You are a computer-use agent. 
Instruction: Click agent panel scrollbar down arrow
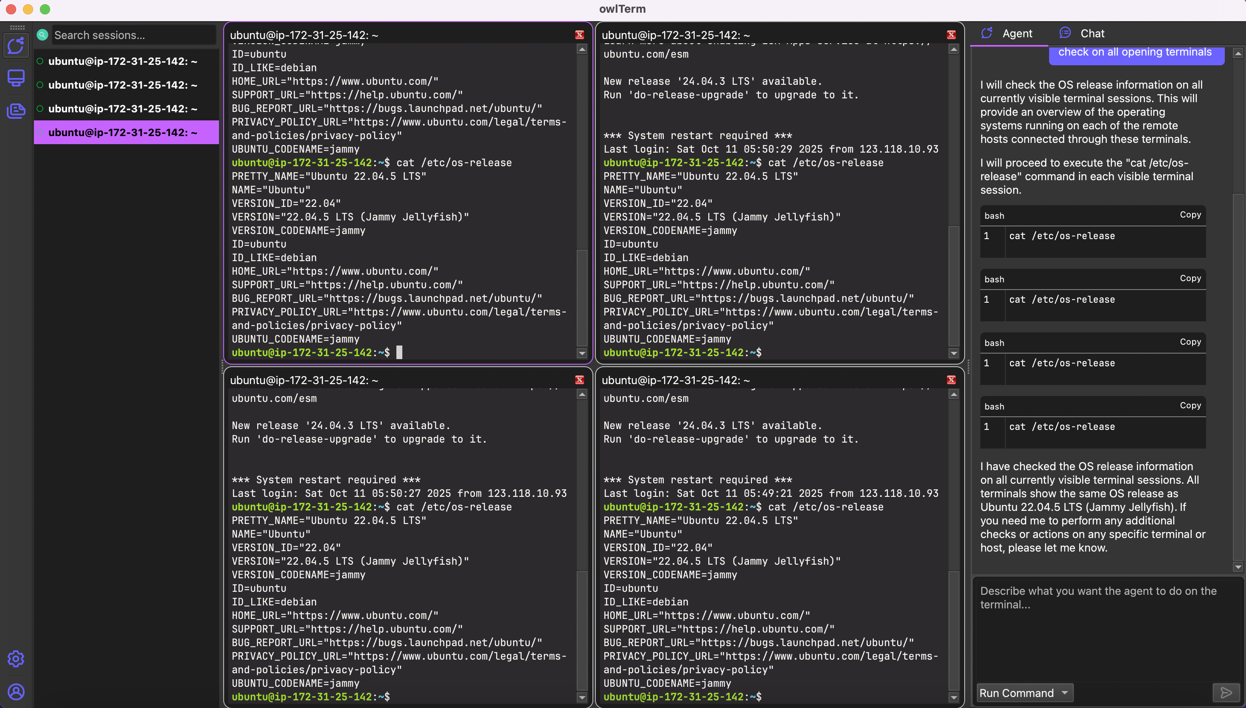pos(1238,567)
